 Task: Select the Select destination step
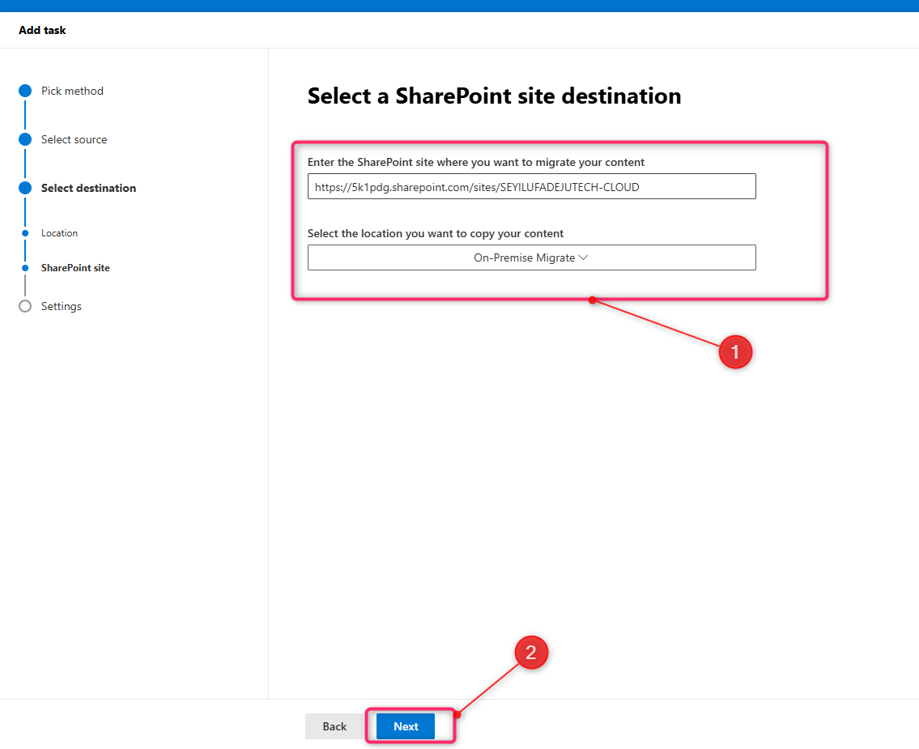coord(88,188)
